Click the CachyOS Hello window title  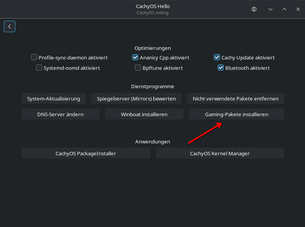(x=153, y=6)
